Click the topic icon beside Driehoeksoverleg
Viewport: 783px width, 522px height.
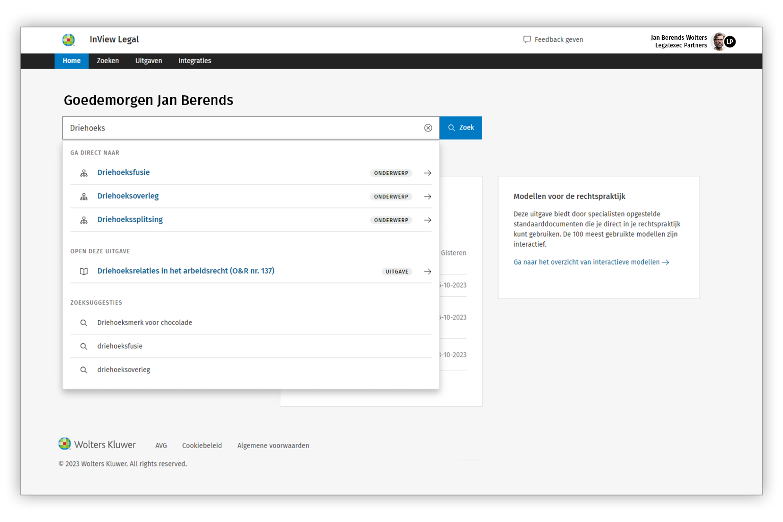pyautogui.click(x=84, y=197)
